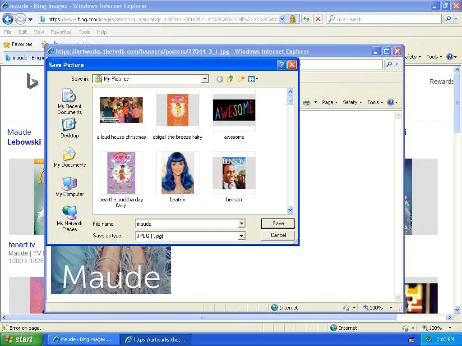The width and height of the screenshot is (462, 346).
Task: Open the Edit menu
Action: 23,32
